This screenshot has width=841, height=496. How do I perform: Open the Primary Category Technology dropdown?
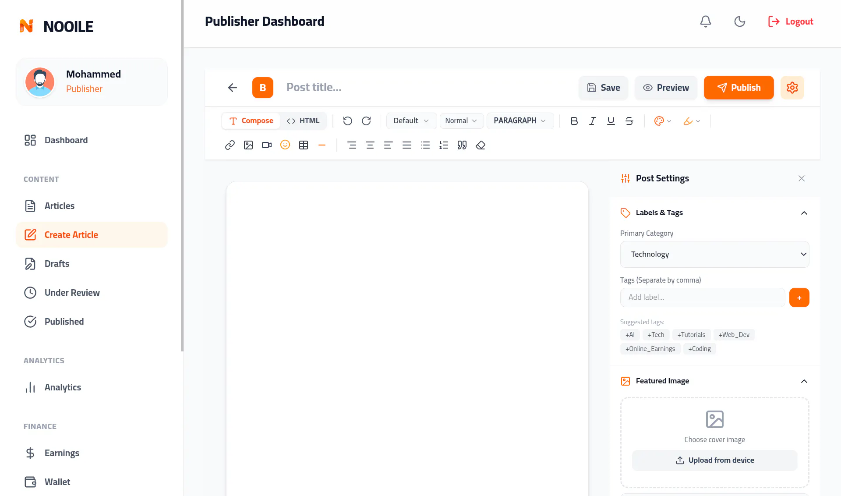click(714, 254)
